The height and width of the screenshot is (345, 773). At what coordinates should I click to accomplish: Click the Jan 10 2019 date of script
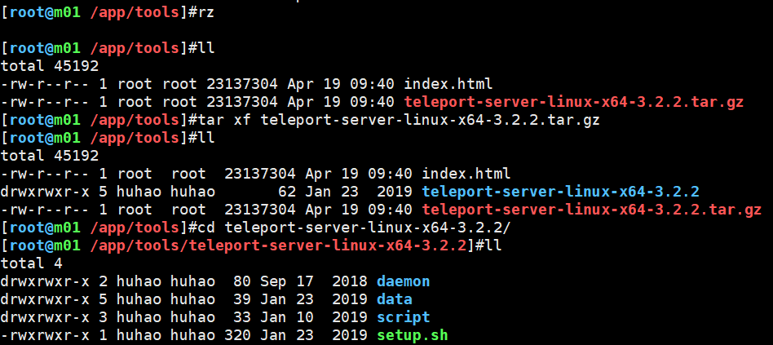point(309,317)
